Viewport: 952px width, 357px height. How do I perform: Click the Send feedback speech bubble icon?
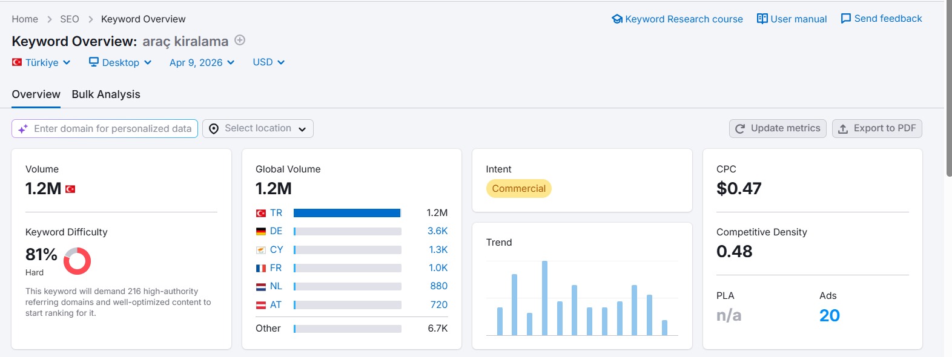tap(846, 19)
